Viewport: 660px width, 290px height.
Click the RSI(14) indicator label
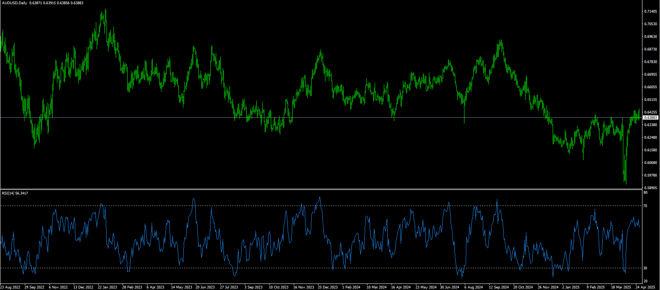pyautogui.click(x=8, y=193)
